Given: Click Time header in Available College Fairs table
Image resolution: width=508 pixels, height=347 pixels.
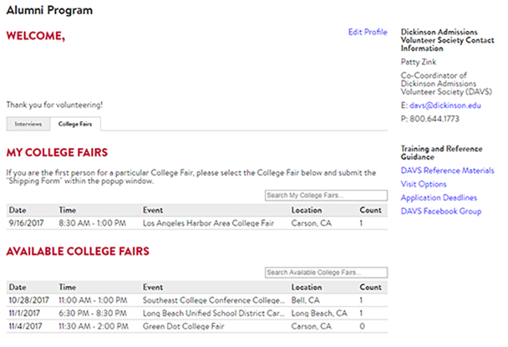Looking at the screenshot, I should (68, 287).
